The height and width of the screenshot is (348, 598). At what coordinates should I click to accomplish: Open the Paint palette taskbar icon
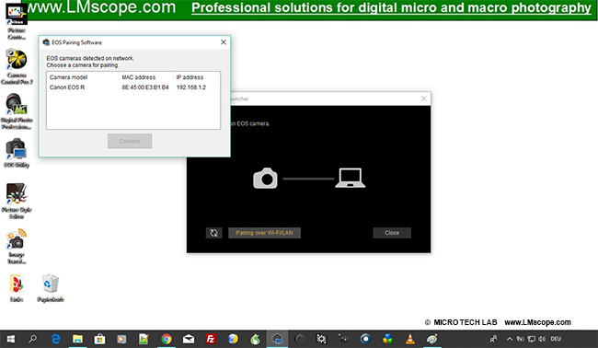tap(432, 339)
